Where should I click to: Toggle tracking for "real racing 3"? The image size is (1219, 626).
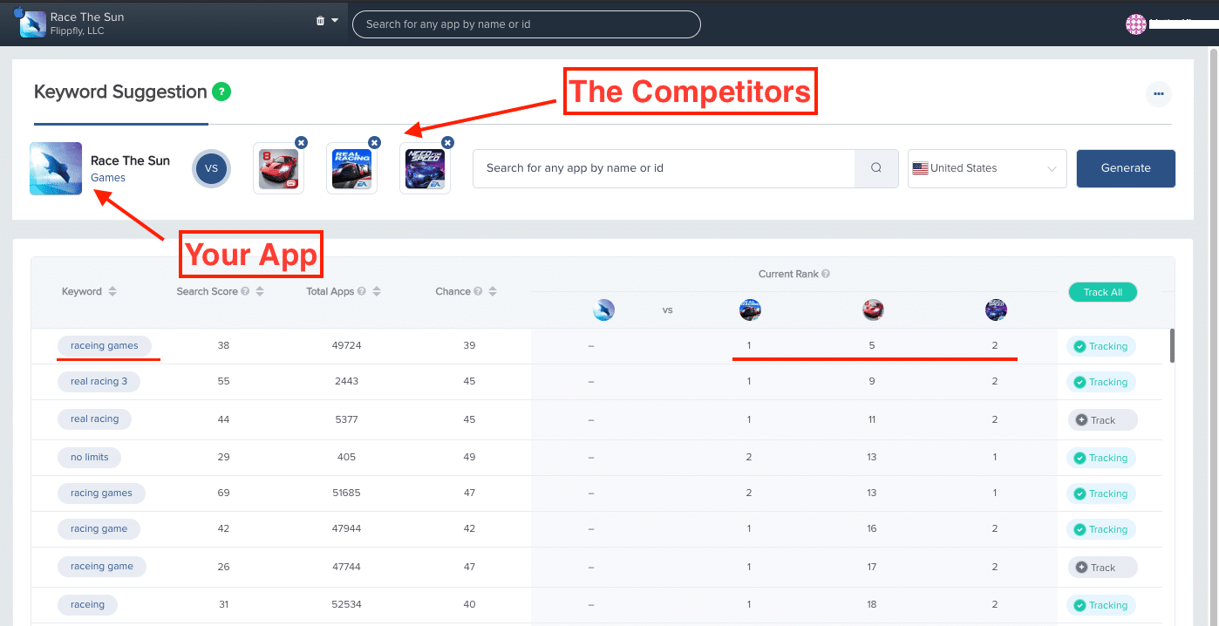[1101, 382]
